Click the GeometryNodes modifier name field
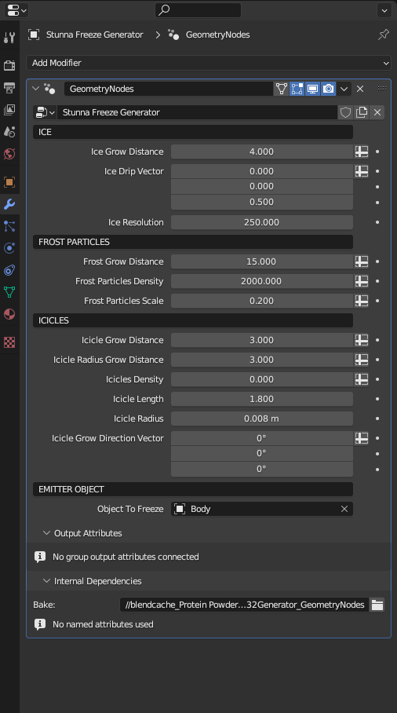Screen dimensions: 397x713 pos(168,89)
